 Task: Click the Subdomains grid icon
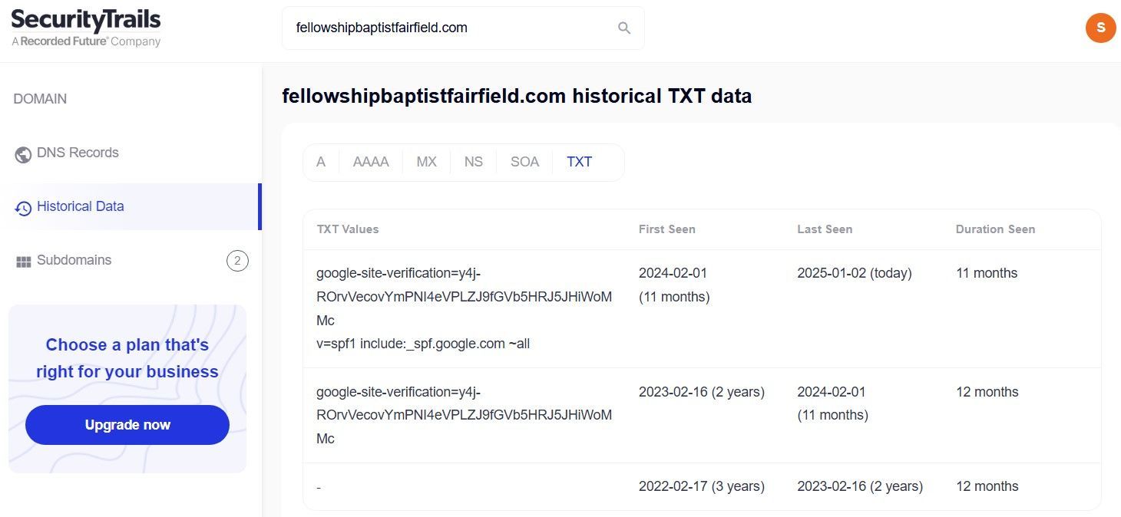23,262
